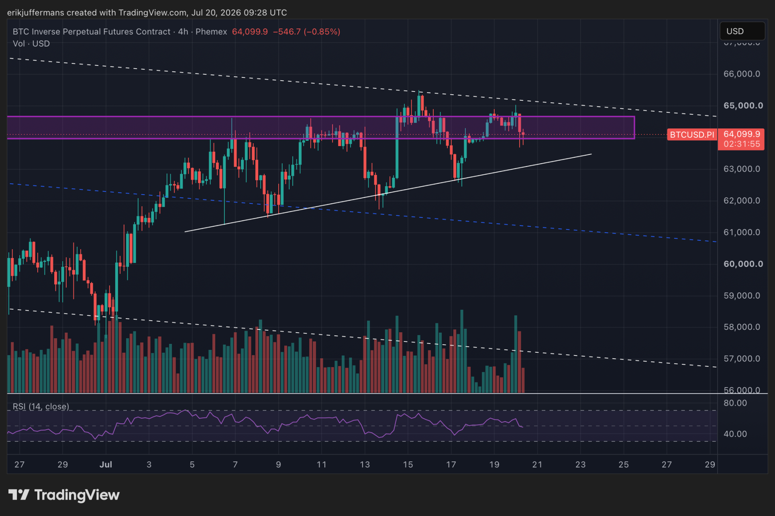Select the BTC Inverse Perpetual Futures Contract title

coord(92,32)
